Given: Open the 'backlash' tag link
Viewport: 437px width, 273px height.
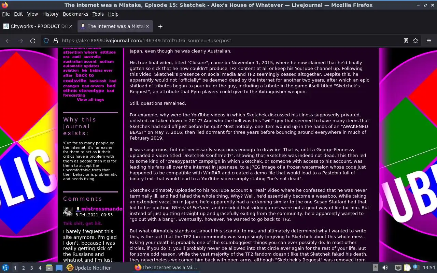Looking at the screenshot, I should [x=98, y=81].
